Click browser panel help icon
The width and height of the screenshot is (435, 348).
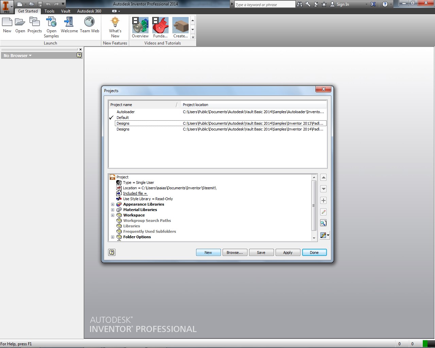(79, 55)
